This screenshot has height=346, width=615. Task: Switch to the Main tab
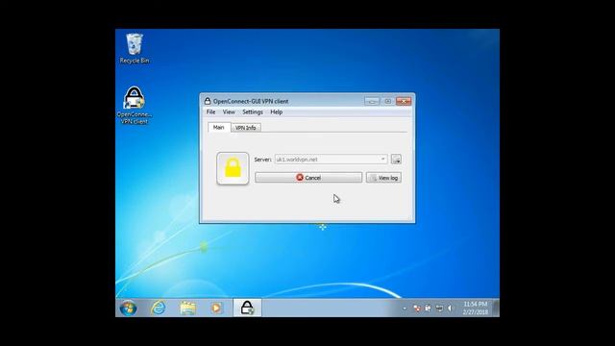point(219,127)
